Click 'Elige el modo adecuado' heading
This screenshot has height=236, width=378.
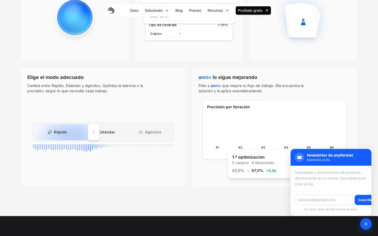tap(55, 77)
